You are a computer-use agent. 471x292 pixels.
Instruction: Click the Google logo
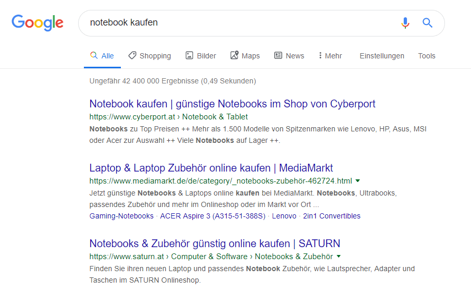(x=38, y=23)
